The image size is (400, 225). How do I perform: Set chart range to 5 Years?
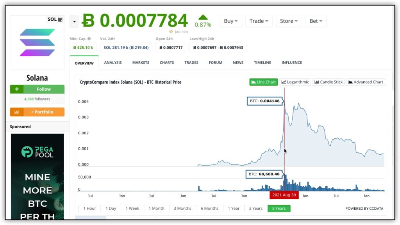pos(279,209)
